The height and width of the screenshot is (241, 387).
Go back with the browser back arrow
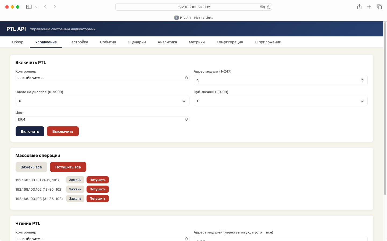click(45, 7)
